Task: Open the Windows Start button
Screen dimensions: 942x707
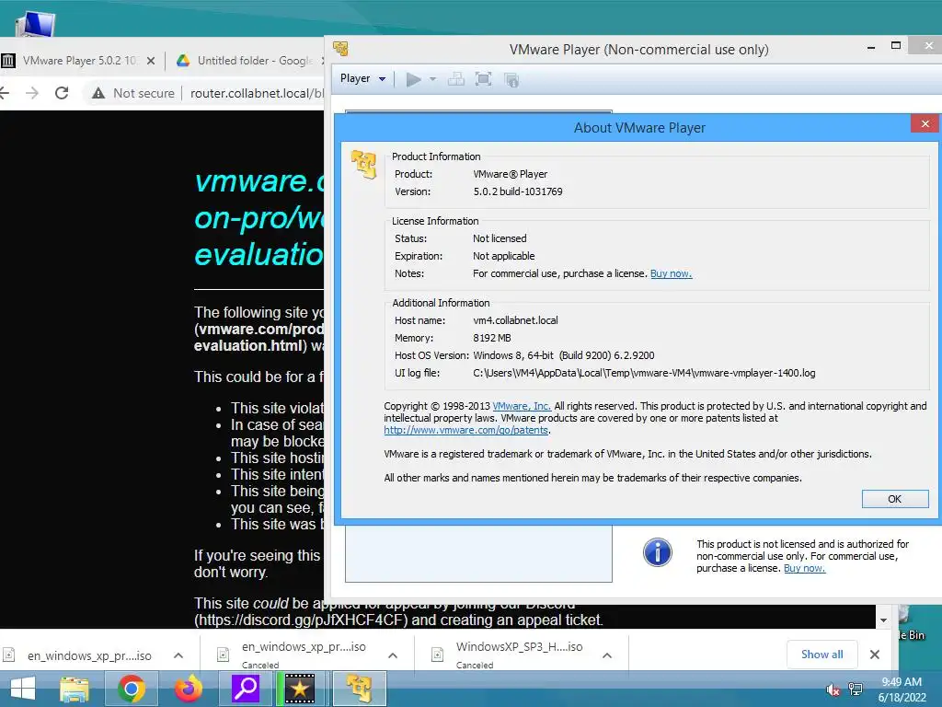Action: click(23, 689)
